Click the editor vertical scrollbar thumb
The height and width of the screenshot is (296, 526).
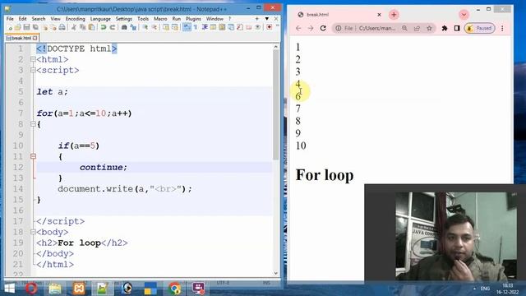276,104
